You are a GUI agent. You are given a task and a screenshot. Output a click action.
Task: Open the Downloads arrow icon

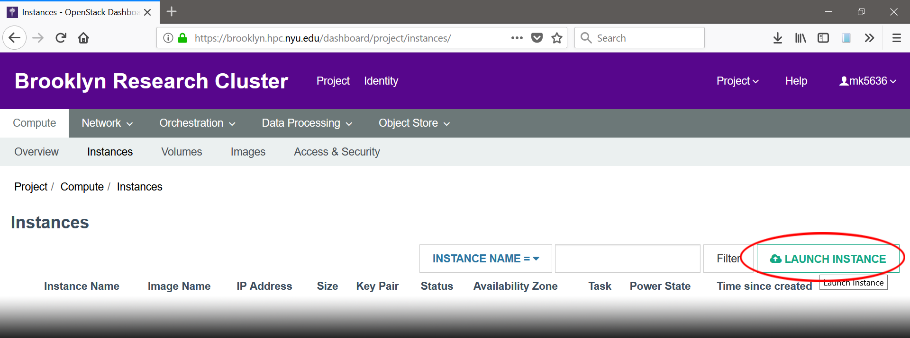tap(777, 38)
